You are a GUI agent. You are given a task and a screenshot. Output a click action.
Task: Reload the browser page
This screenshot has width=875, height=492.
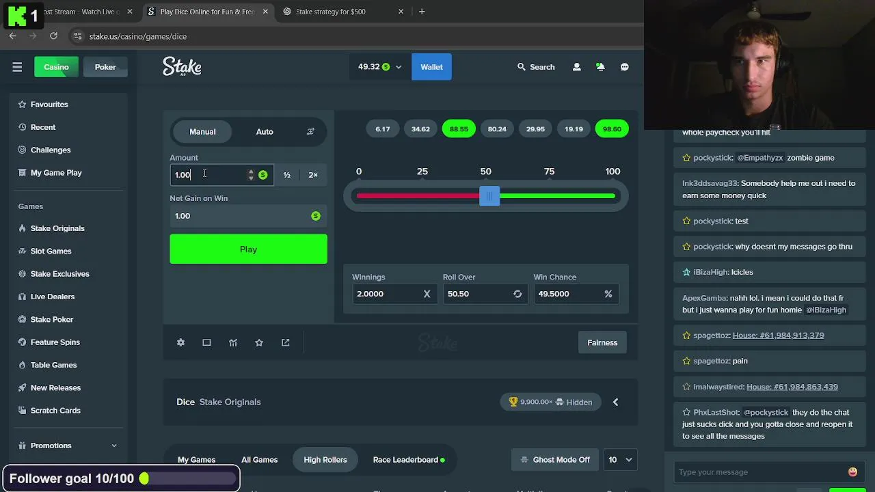tap(53, 36)
